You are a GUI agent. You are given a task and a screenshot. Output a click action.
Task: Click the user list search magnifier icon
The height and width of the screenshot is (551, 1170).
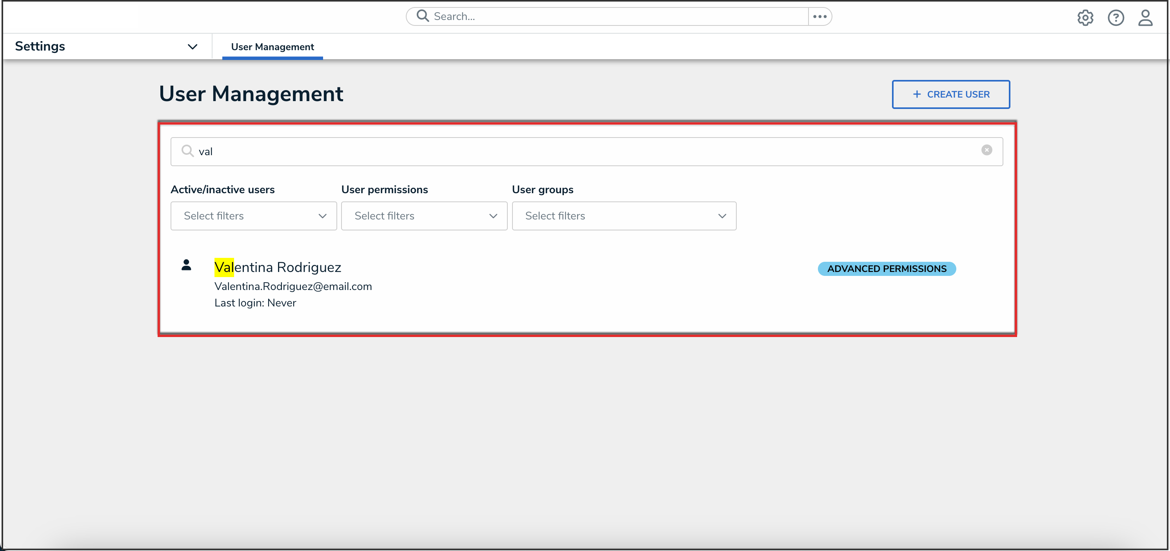coord(187,151)
